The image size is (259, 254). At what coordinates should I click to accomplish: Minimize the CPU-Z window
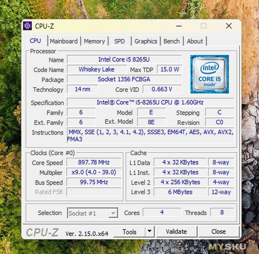pos(179,26)
